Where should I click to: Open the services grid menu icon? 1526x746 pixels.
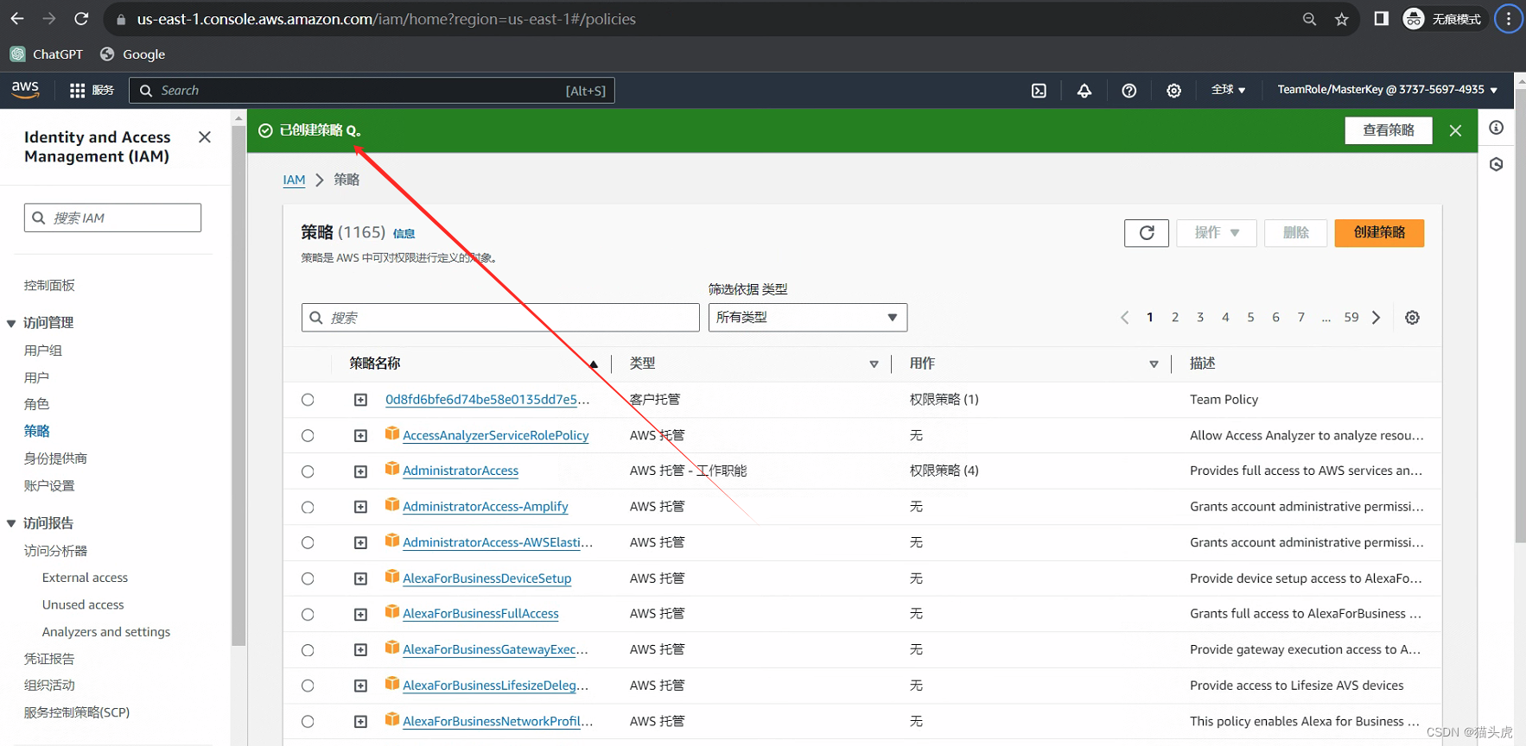point(77,91)
